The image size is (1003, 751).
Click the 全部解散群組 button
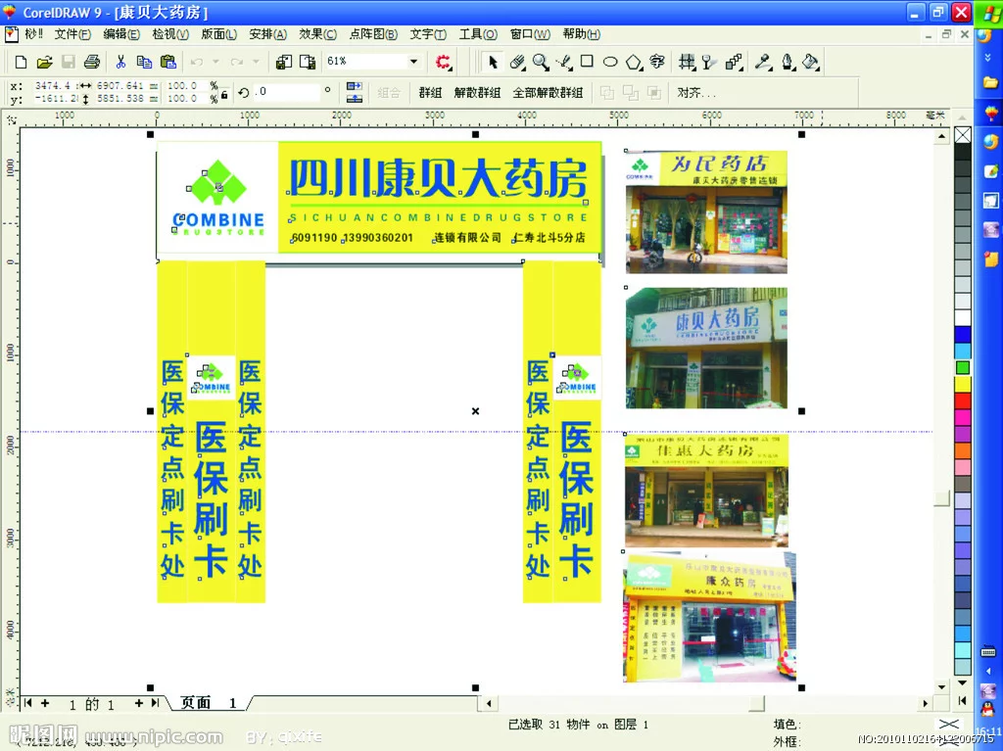(x=548, y=93)
